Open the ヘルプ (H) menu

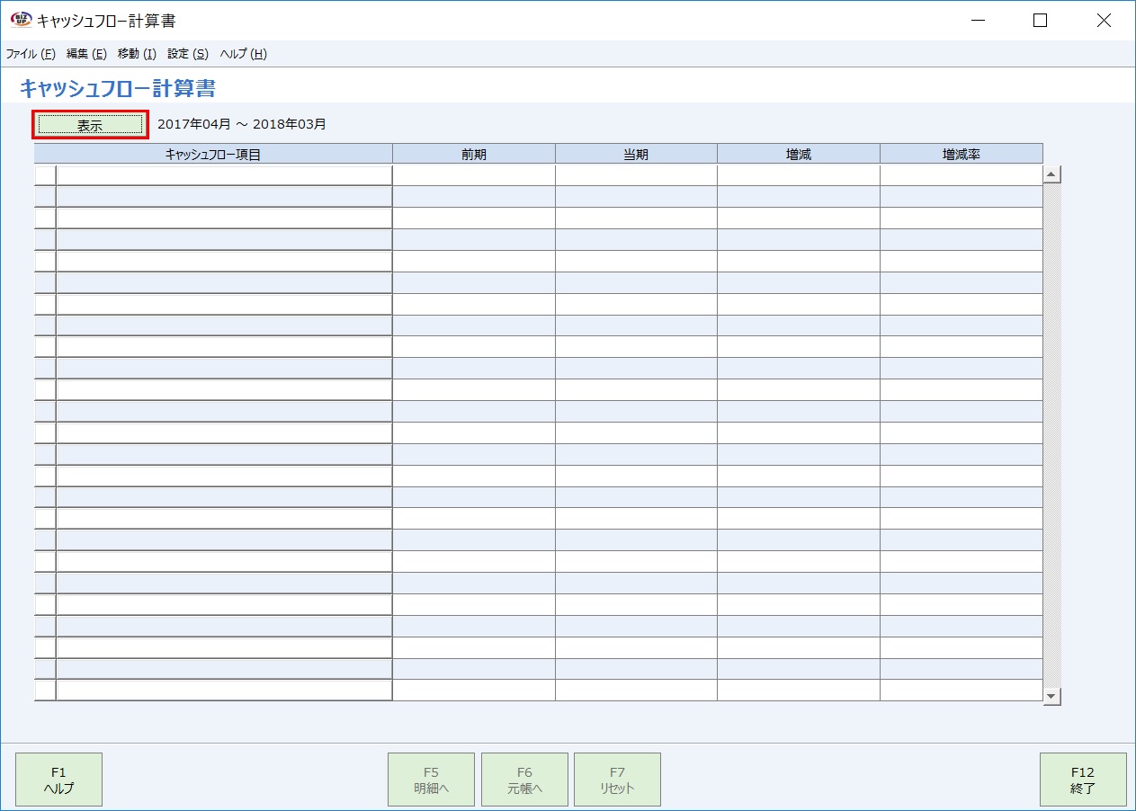coord(244,54)
